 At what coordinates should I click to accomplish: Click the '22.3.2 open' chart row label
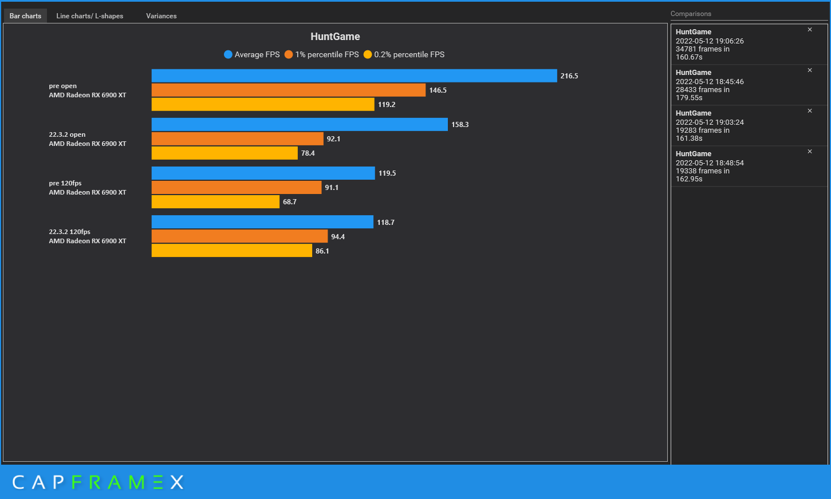tap(88, 139)
